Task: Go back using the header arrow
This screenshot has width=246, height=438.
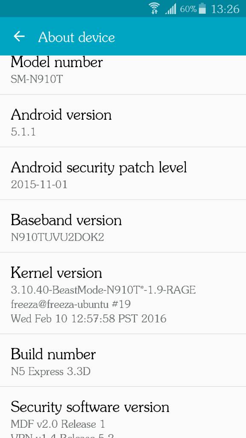Action: click(19, 37)
